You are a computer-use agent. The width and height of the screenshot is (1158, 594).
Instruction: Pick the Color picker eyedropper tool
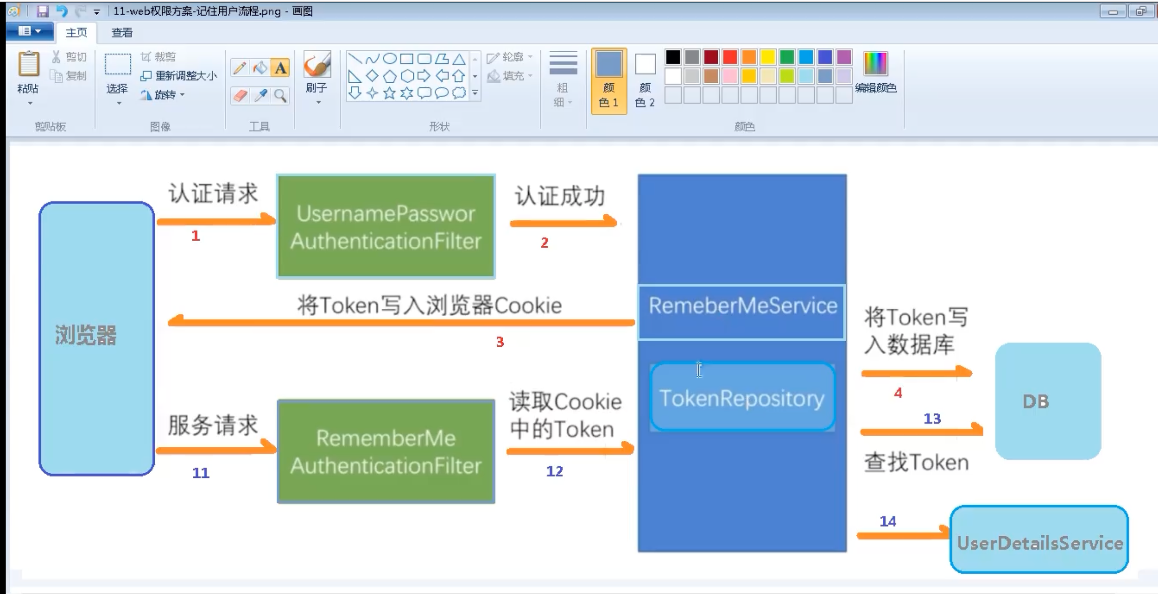(260, 96)
